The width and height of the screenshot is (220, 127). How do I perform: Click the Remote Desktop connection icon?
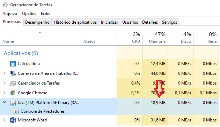(13, 73)
